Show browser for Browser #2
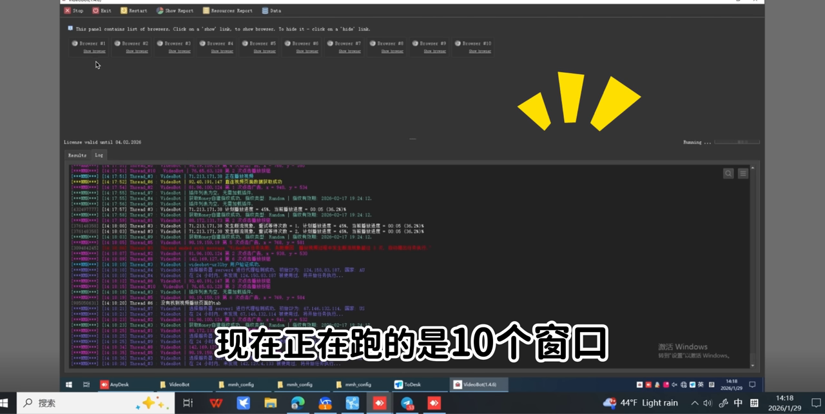Screen dimensions: 825x414 click(x=137, y=51)
